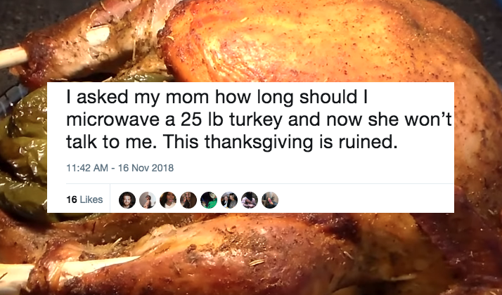The width and height of the screenshot is (502, 295).
Task: View the 16 Likes list
Action: pos(84,200)
